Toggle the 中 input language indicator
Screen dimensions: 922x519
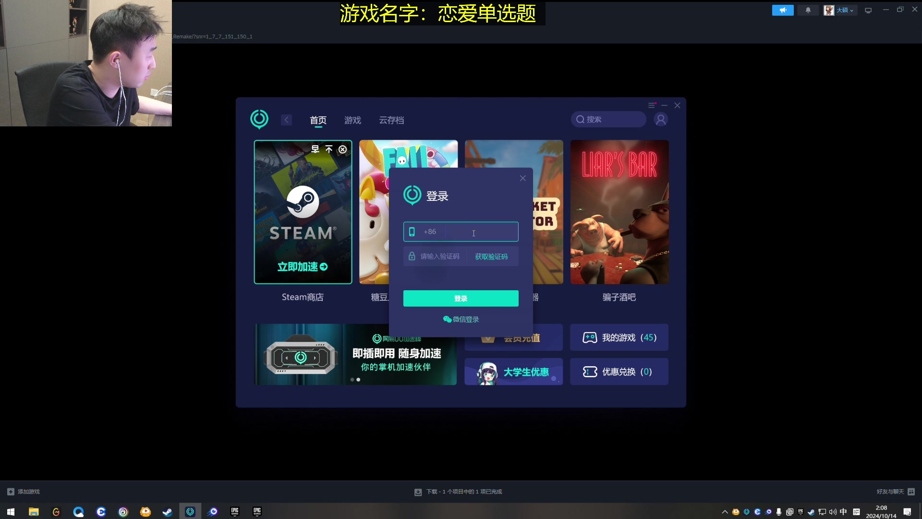843,512
